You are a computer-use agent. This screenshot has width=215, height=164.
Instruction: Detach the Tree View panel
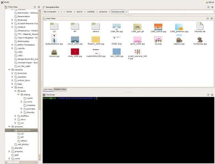pos(35,7)
